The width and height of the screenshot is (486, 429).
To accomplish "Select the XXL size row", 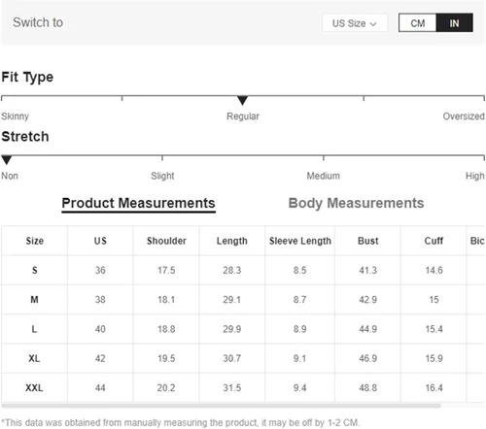I will pos(243,387).
